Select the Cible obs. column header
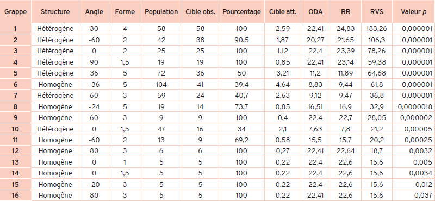 (x=200, y=12)
